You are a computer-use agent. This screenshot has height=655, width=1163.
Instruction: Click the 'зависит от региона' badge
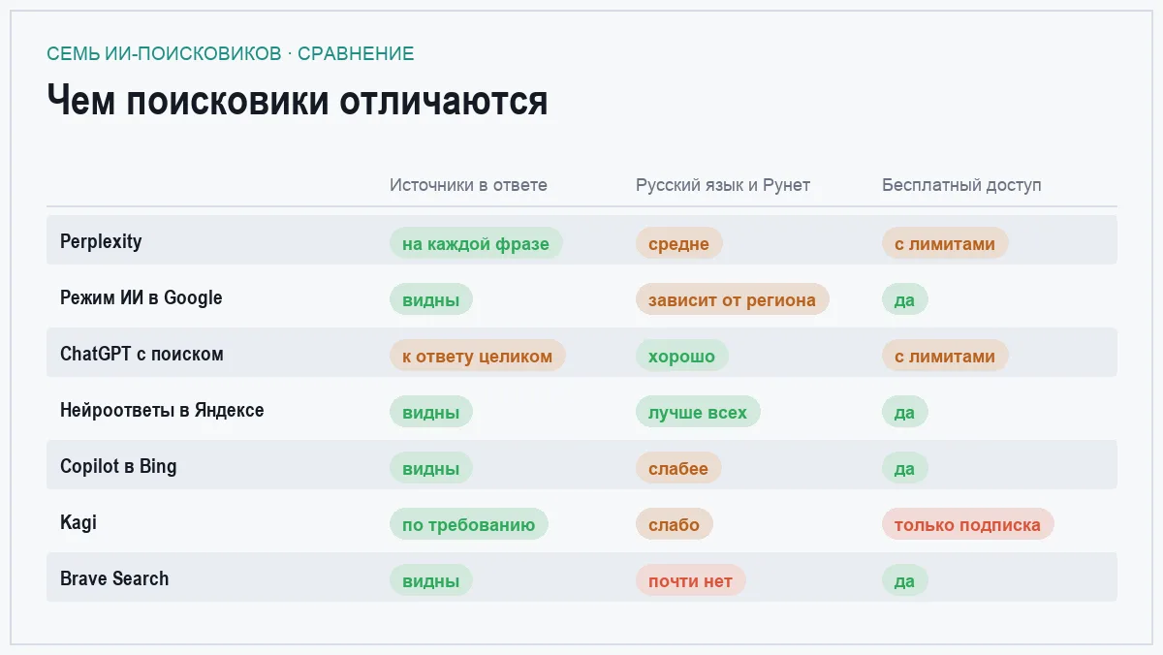pyautogui.click(x=733, y=299)
